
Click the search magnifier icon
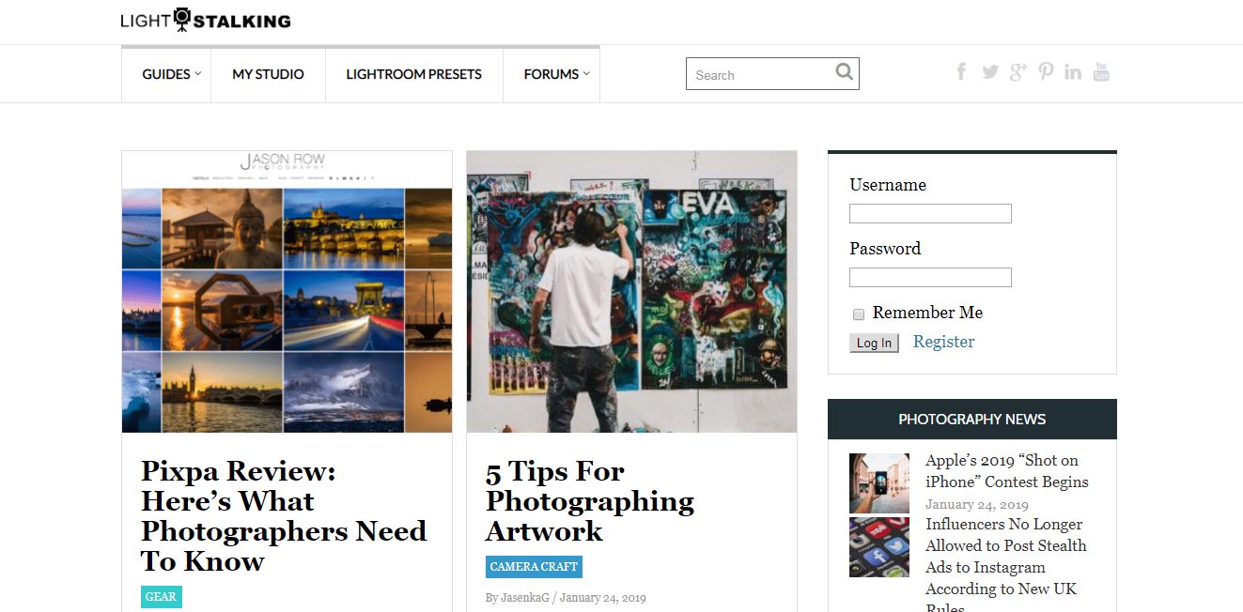(844, 72)
